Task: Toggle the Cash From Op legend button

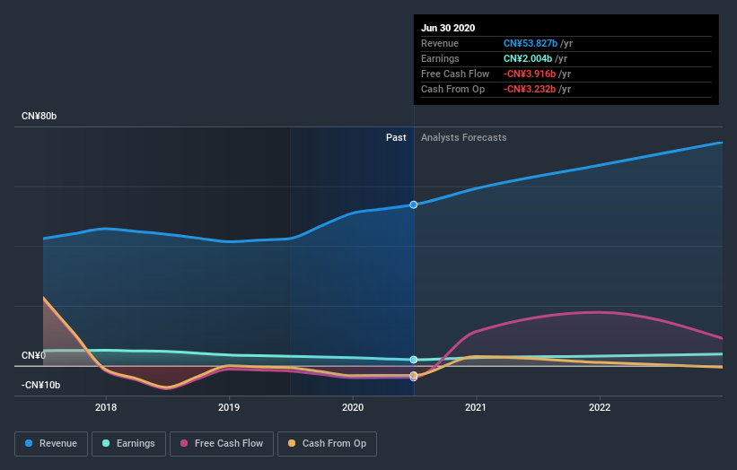Action: coord(327,444)
